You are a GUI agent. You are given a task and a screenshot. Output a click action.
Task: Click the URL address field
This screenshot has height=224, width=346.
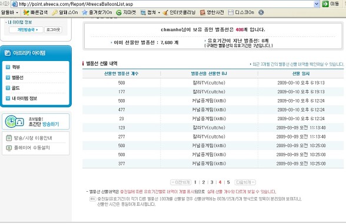[x=165, y=4]
